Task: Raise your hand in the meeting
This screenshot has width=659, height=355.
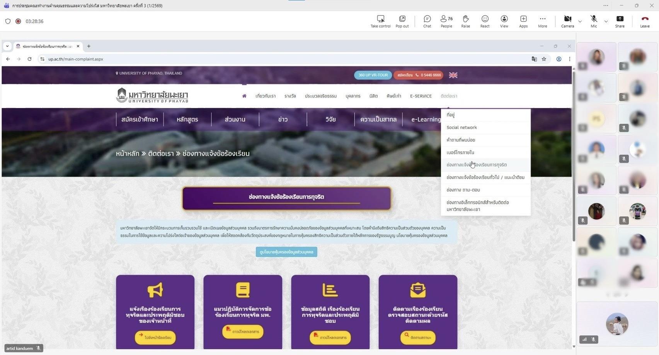Action: click(465, 21)
